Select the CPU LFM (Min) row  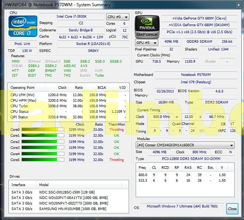click(68, 95)
